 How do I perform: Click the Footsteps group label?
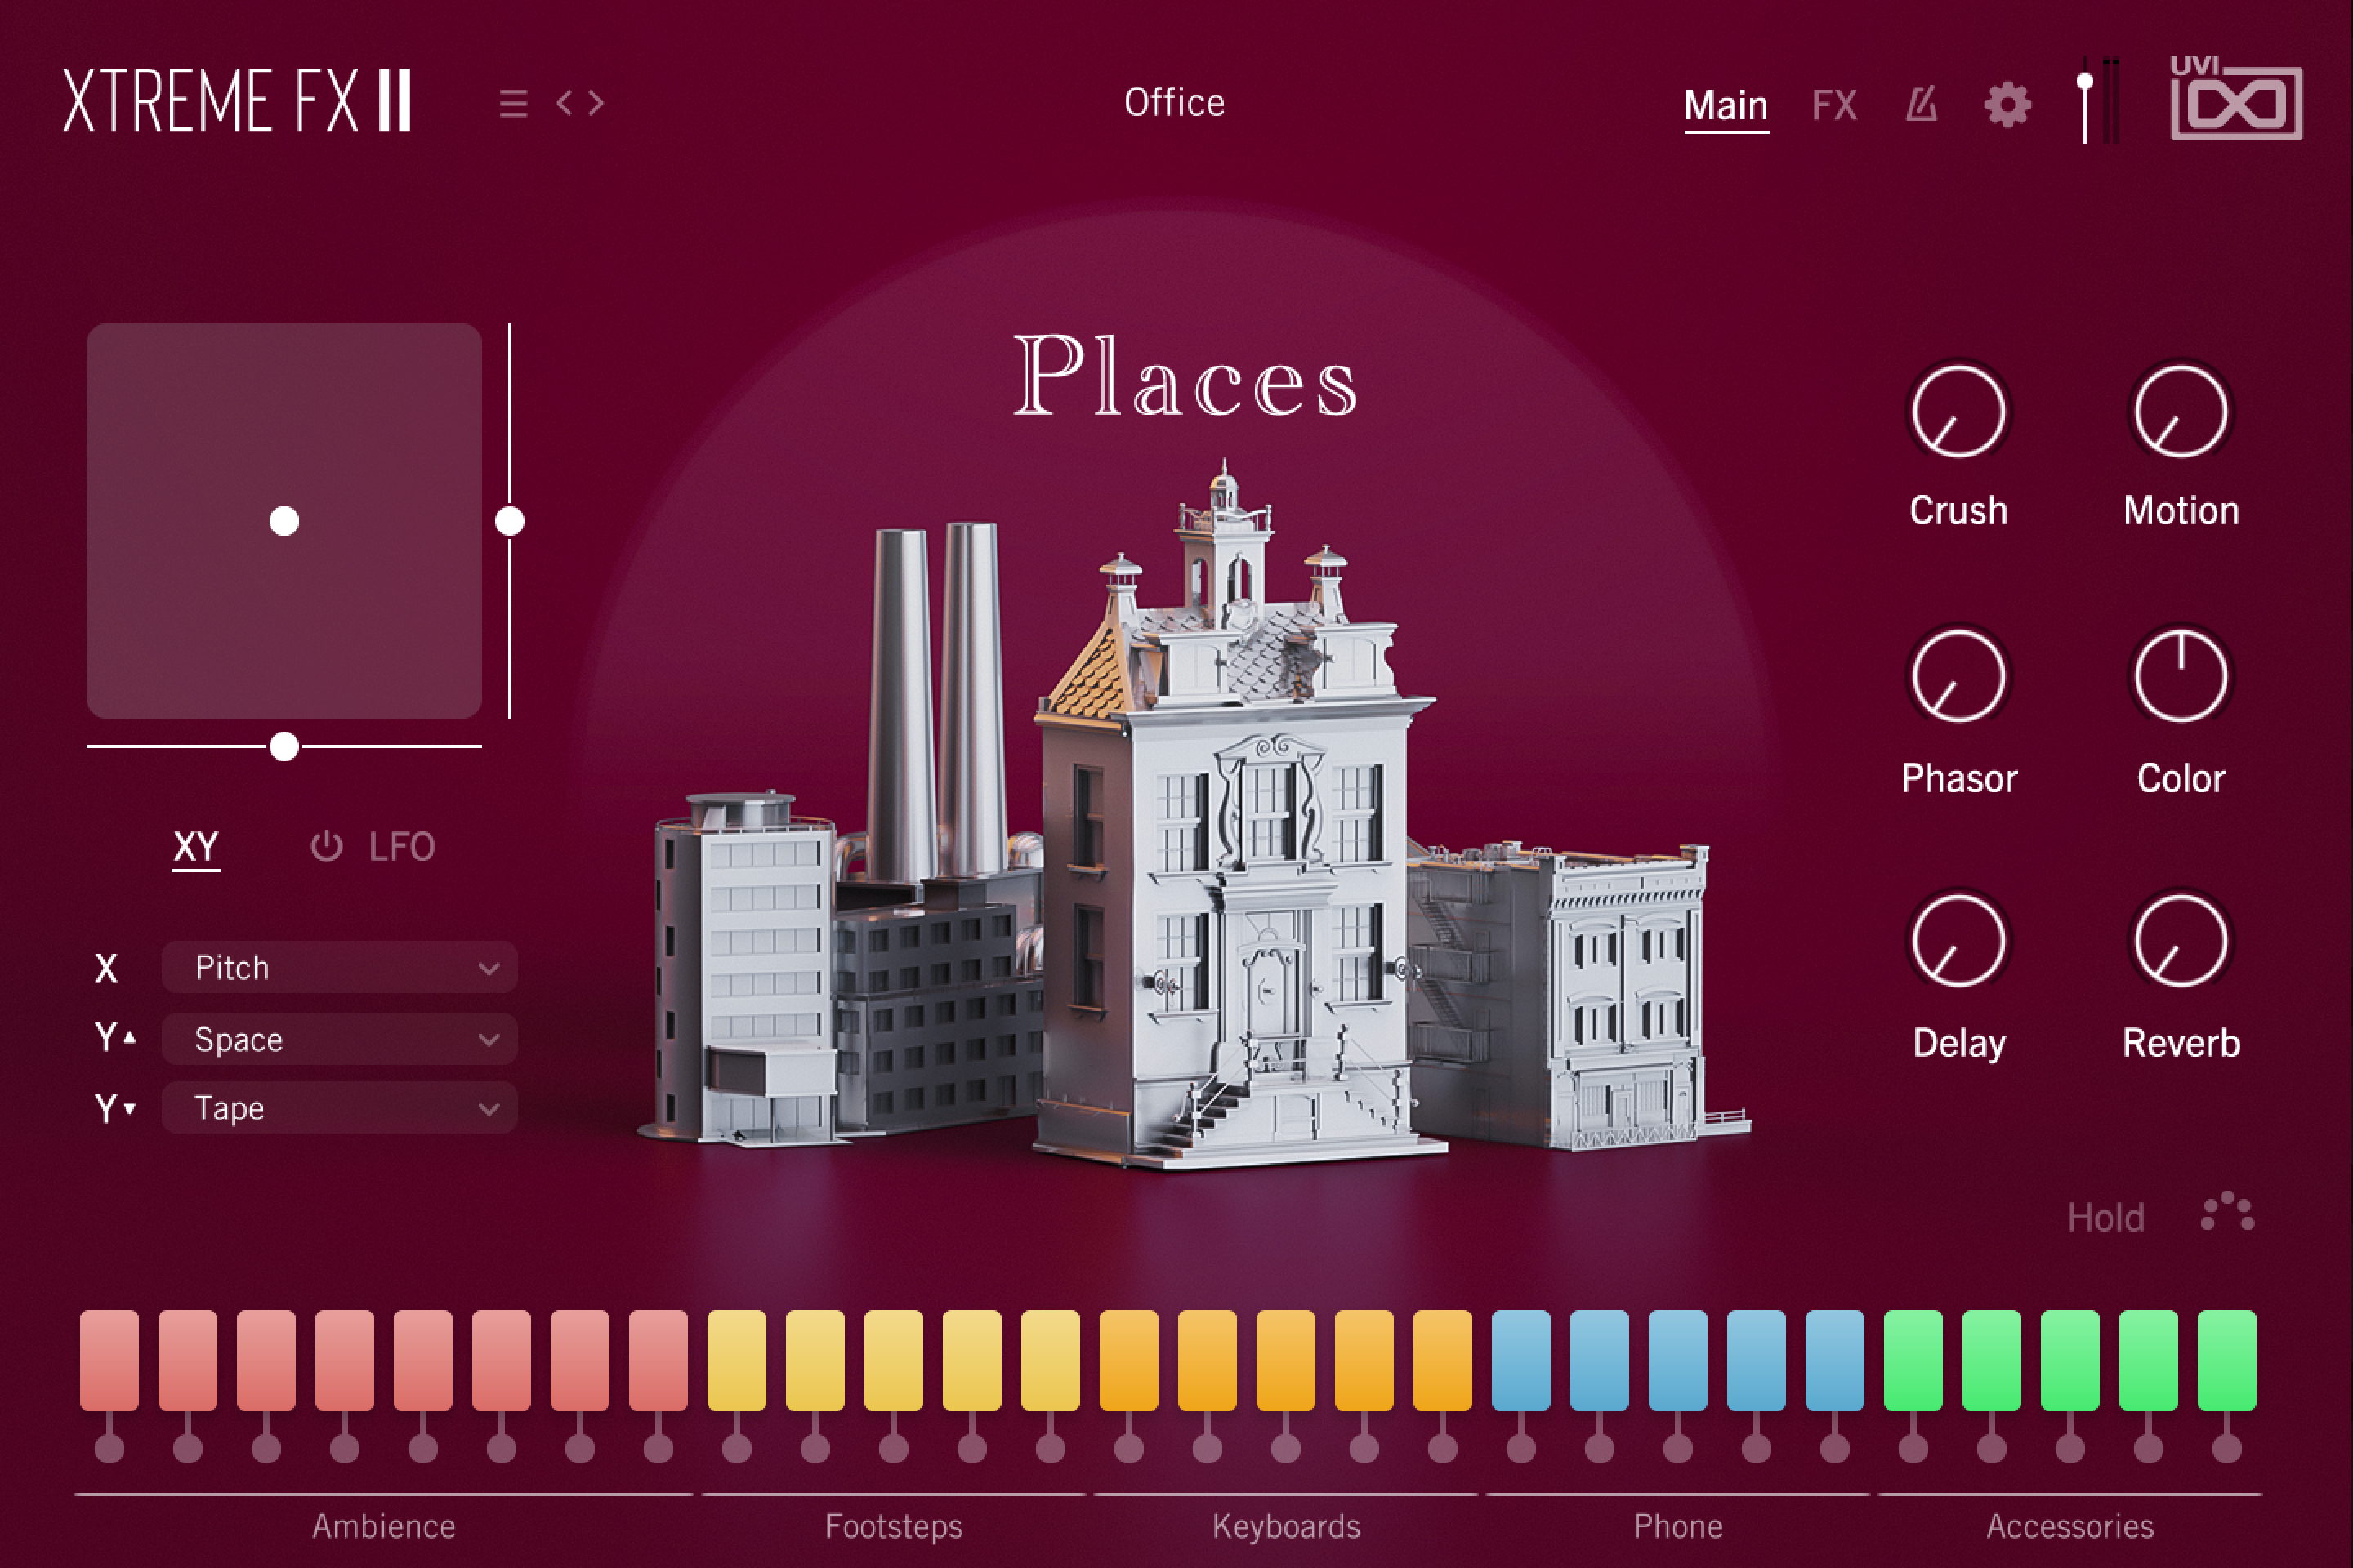(893, 1526)
